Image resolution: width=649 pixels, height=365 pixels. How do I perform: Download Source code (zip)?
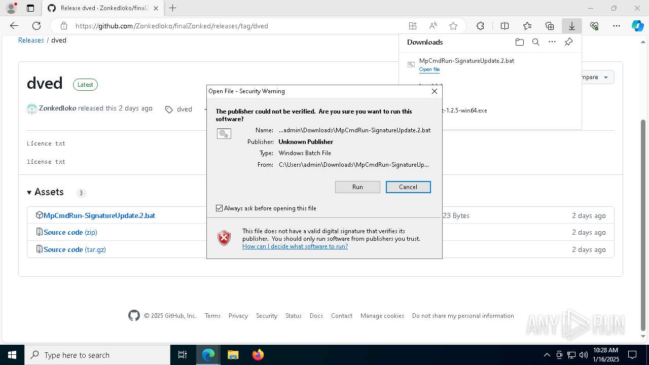pos(70,232)
